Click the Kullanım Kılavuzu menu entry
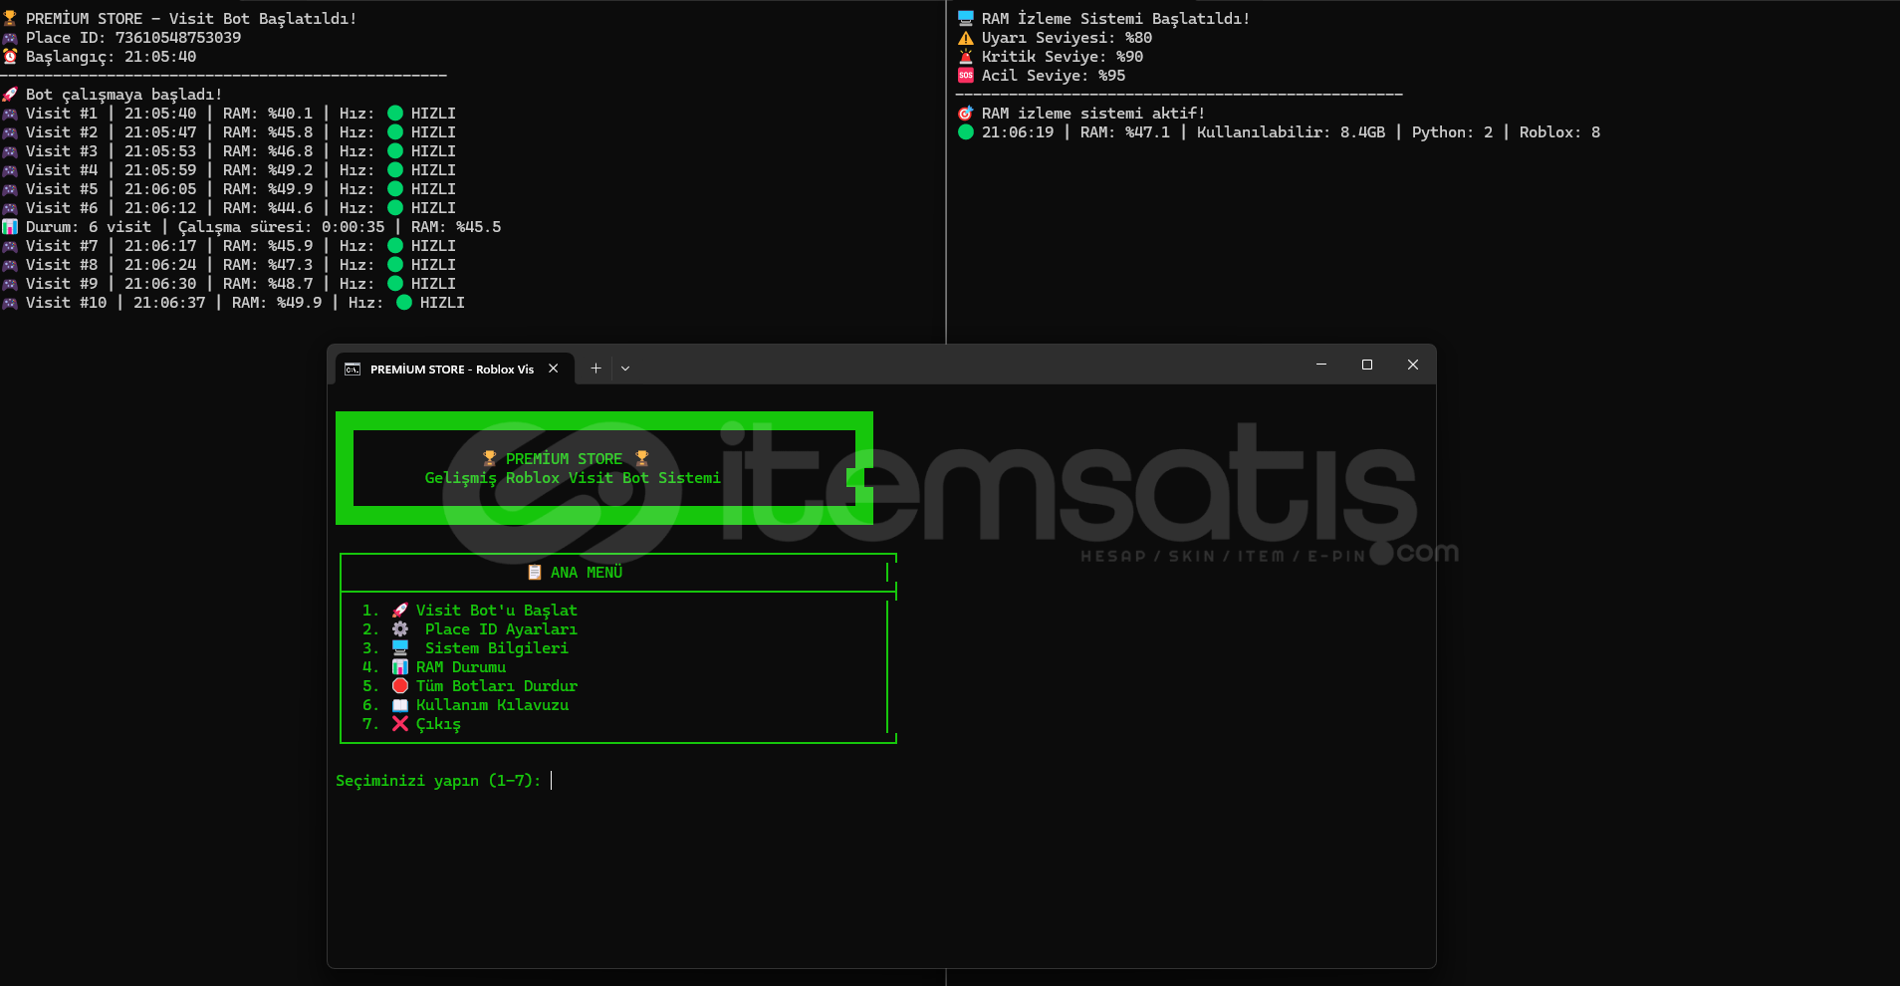The width and height of the screenshot is (1900, 986). 493,705
